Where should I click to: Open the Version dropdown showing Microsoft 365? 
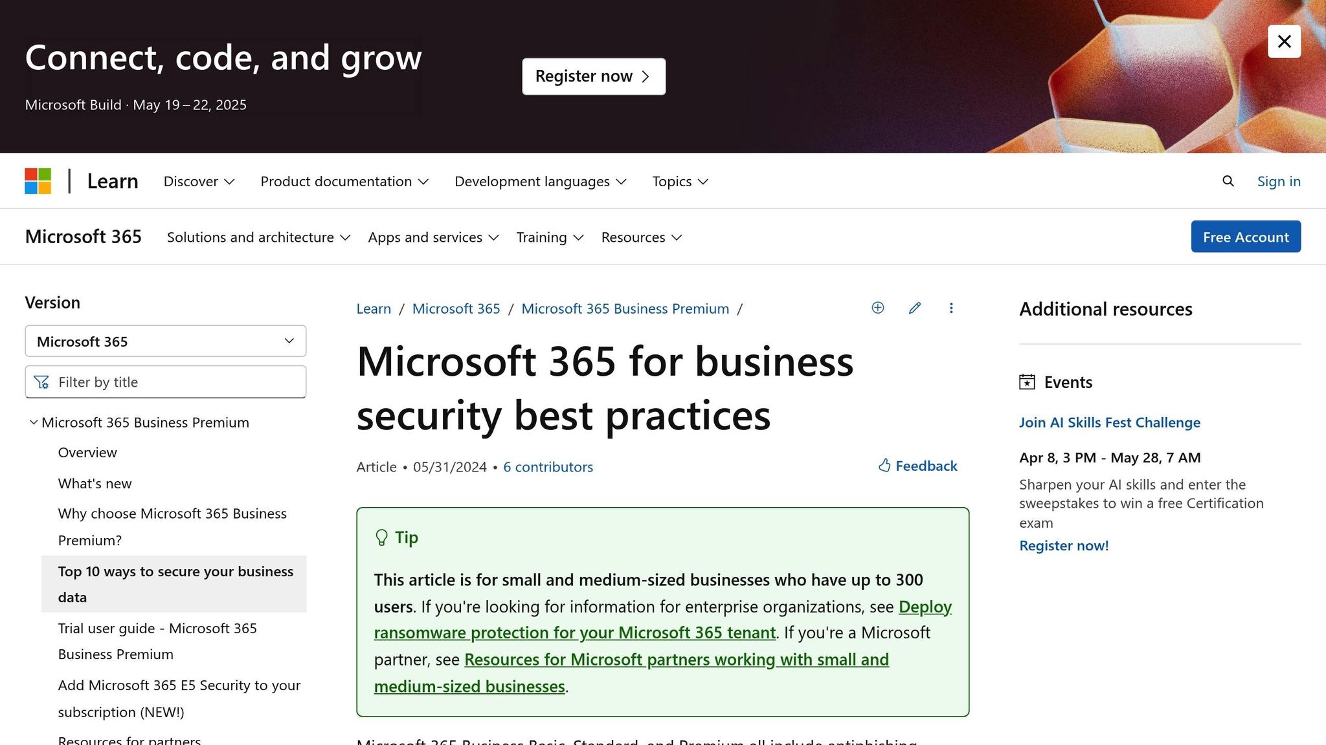[165, 341]
